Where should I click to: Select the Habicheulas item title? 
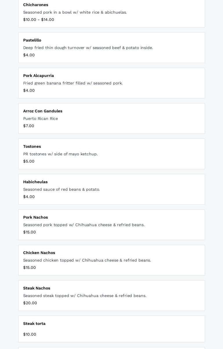click(35, 182)
